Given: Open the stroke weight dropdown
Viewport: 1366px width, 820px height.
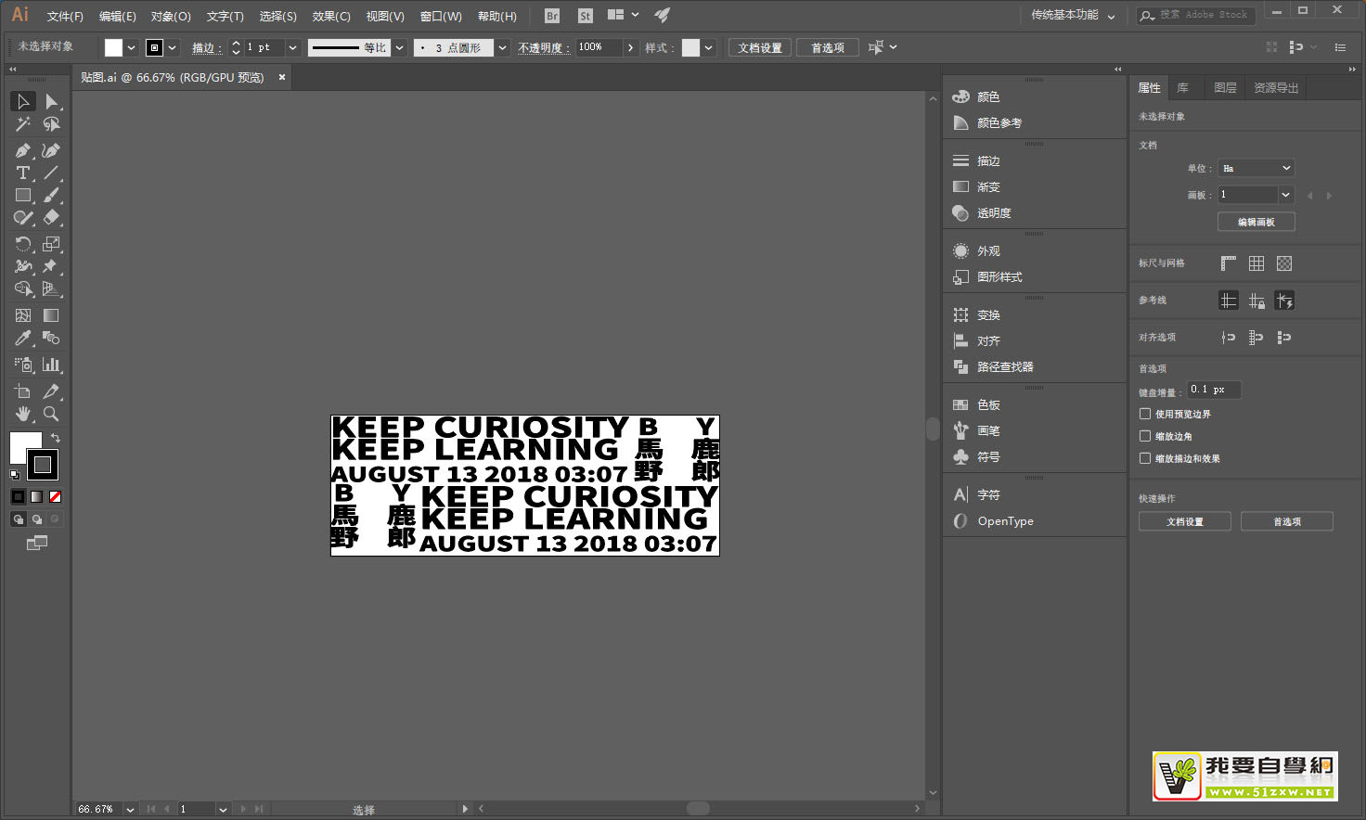Looking at the screenshot, I should [x=293, y=47].
